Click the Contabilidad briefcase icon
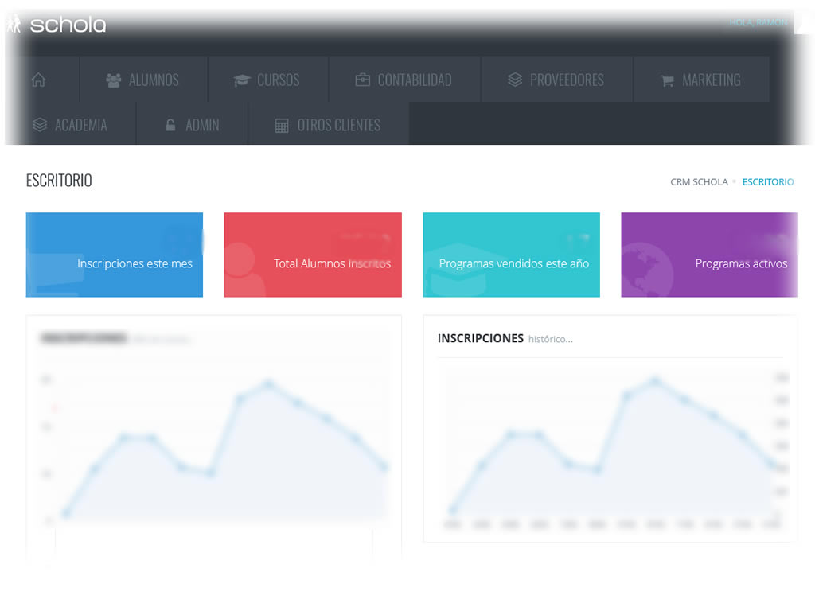 click(x=362, y=80)
